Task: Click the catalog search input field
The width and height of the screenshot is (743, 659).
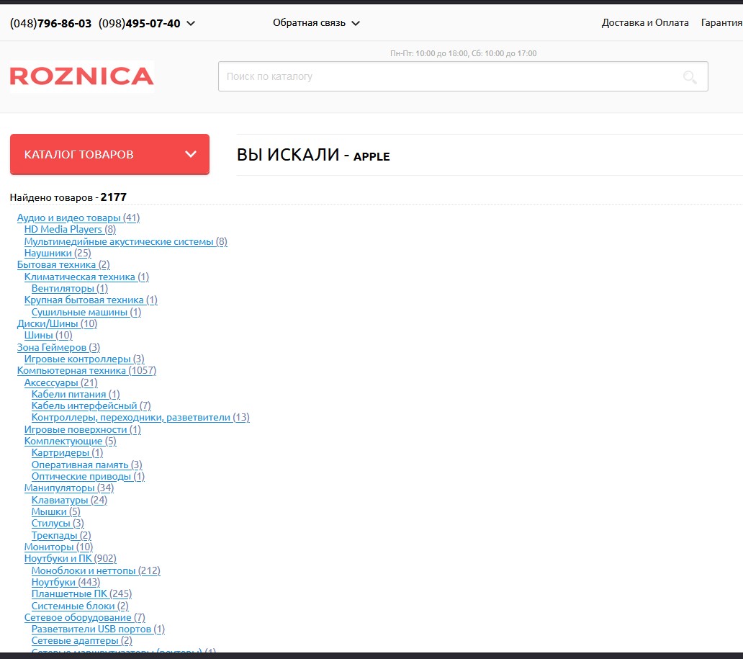Action: [x=446, y=76]
